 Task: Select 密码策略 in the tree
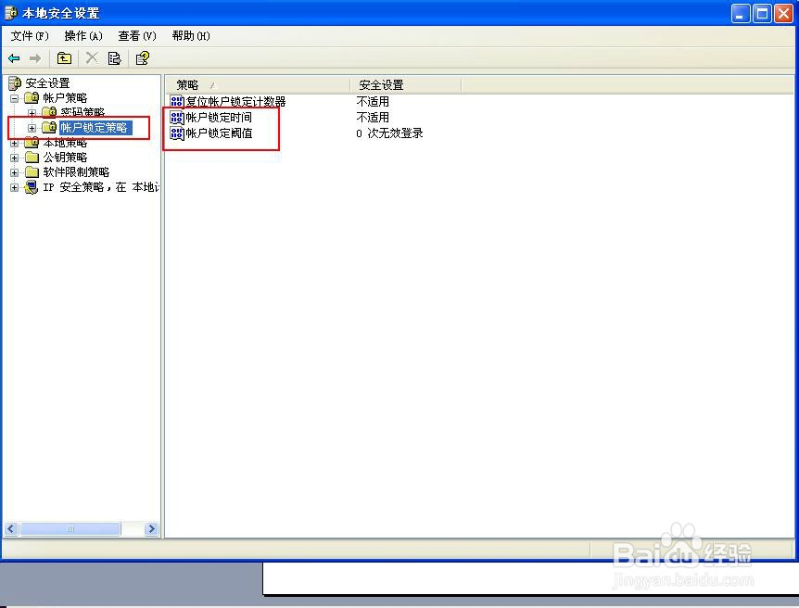coord(83,112)
